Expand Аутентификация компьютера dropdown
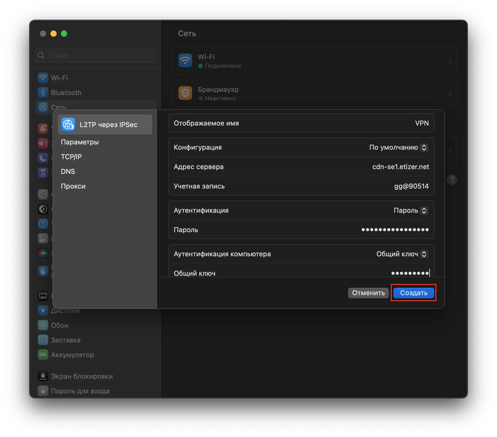497x437 pixels. pyautogui.click(x=424, y=254)
